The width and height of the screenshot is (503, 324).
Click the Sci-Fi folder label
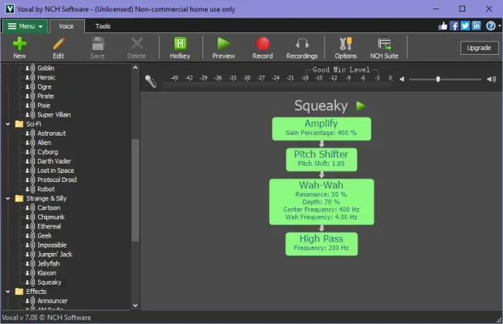33,124
